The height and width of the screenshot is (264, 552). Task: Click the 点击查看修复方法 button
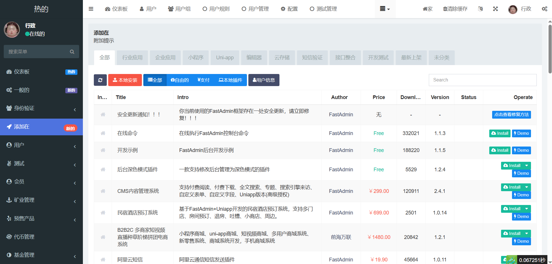511,115
